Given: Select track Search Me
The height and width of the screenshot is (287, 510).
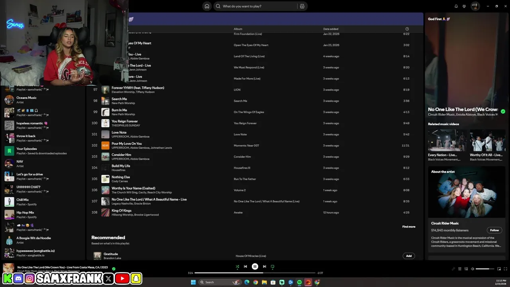Looking at the screenshot, I should point(255,101).
